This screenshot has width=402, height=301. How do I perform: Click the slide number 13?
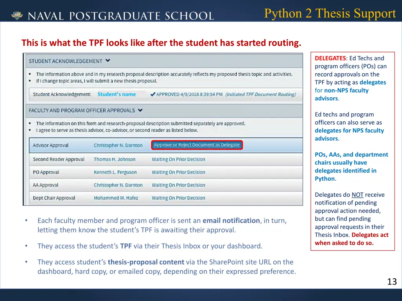coord(392,281)
